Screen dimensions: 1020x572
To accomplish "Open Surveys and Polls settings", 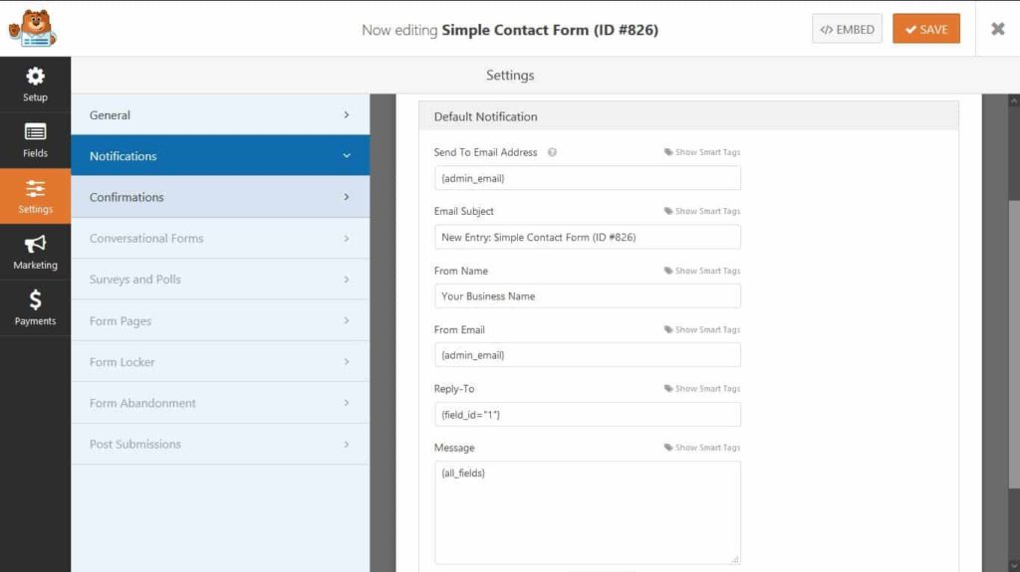I will pos(220,279).
